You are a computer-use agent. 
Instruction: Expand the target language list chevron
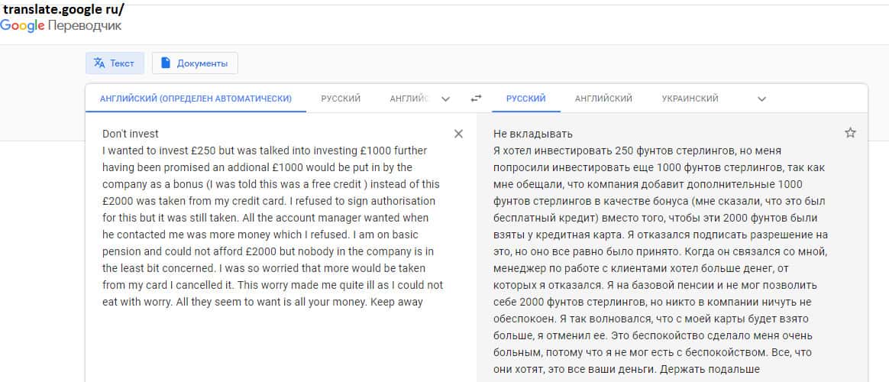point(761,99)
